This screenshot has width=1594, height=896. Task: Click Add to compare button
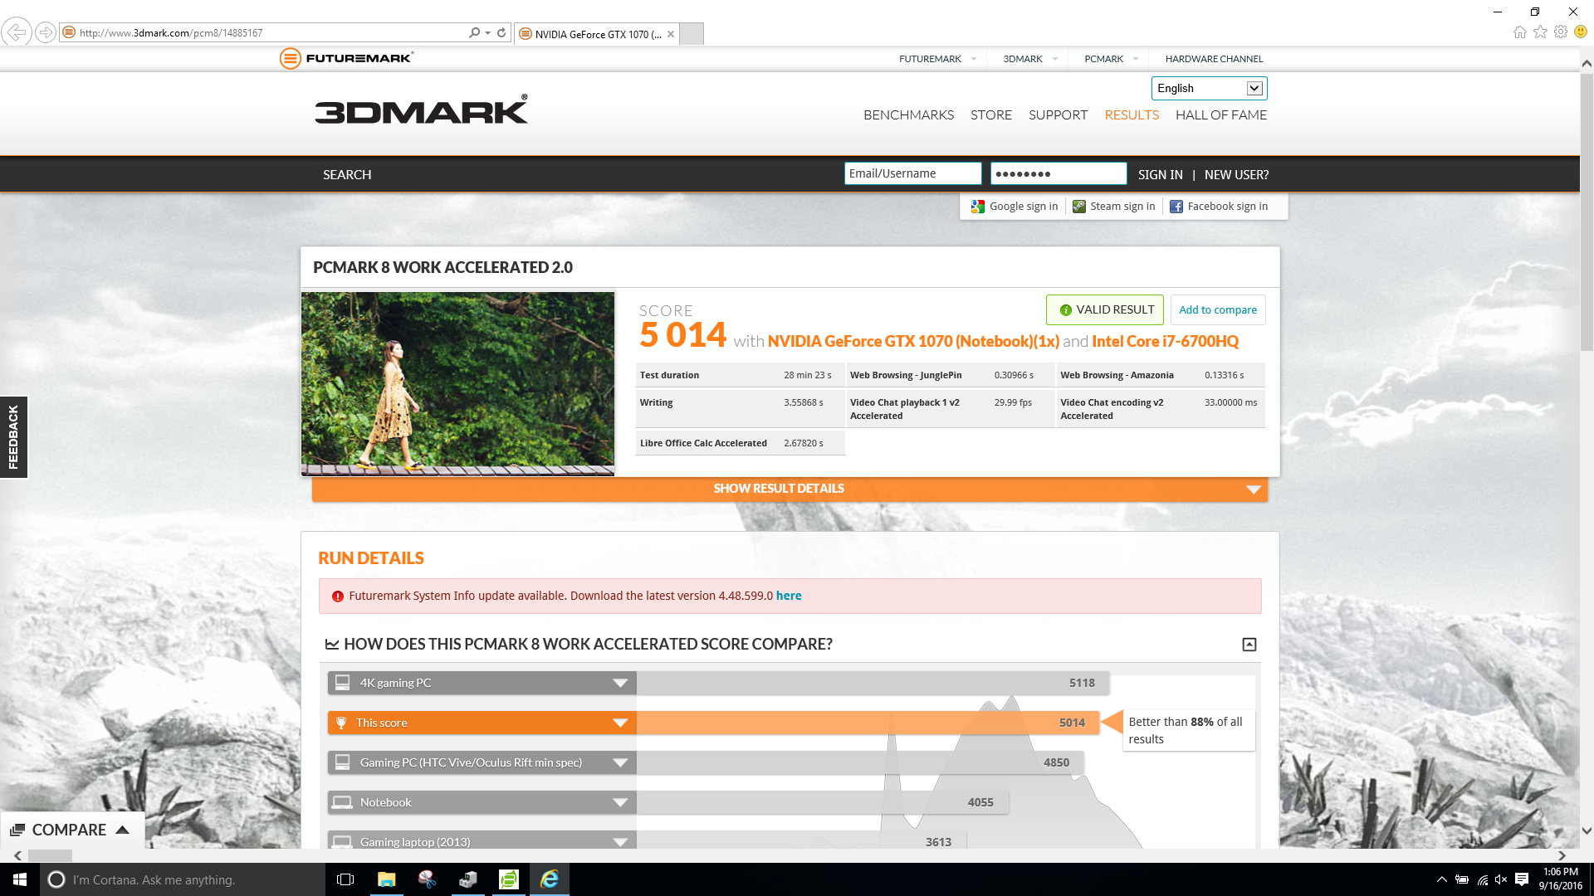pyautogui.click(x=1217, y=309)
